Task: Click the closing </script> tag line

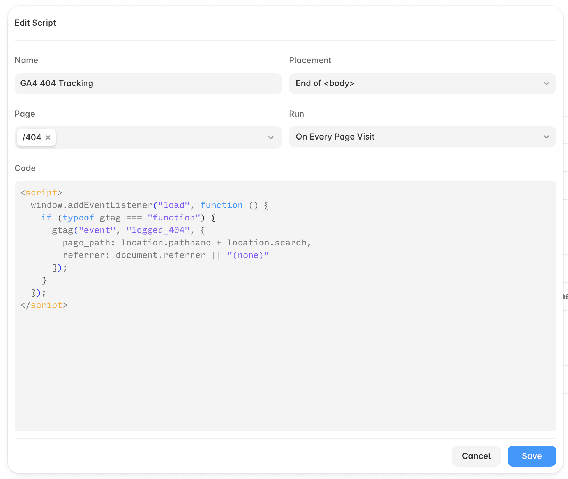Action: [x=44, y=305]
